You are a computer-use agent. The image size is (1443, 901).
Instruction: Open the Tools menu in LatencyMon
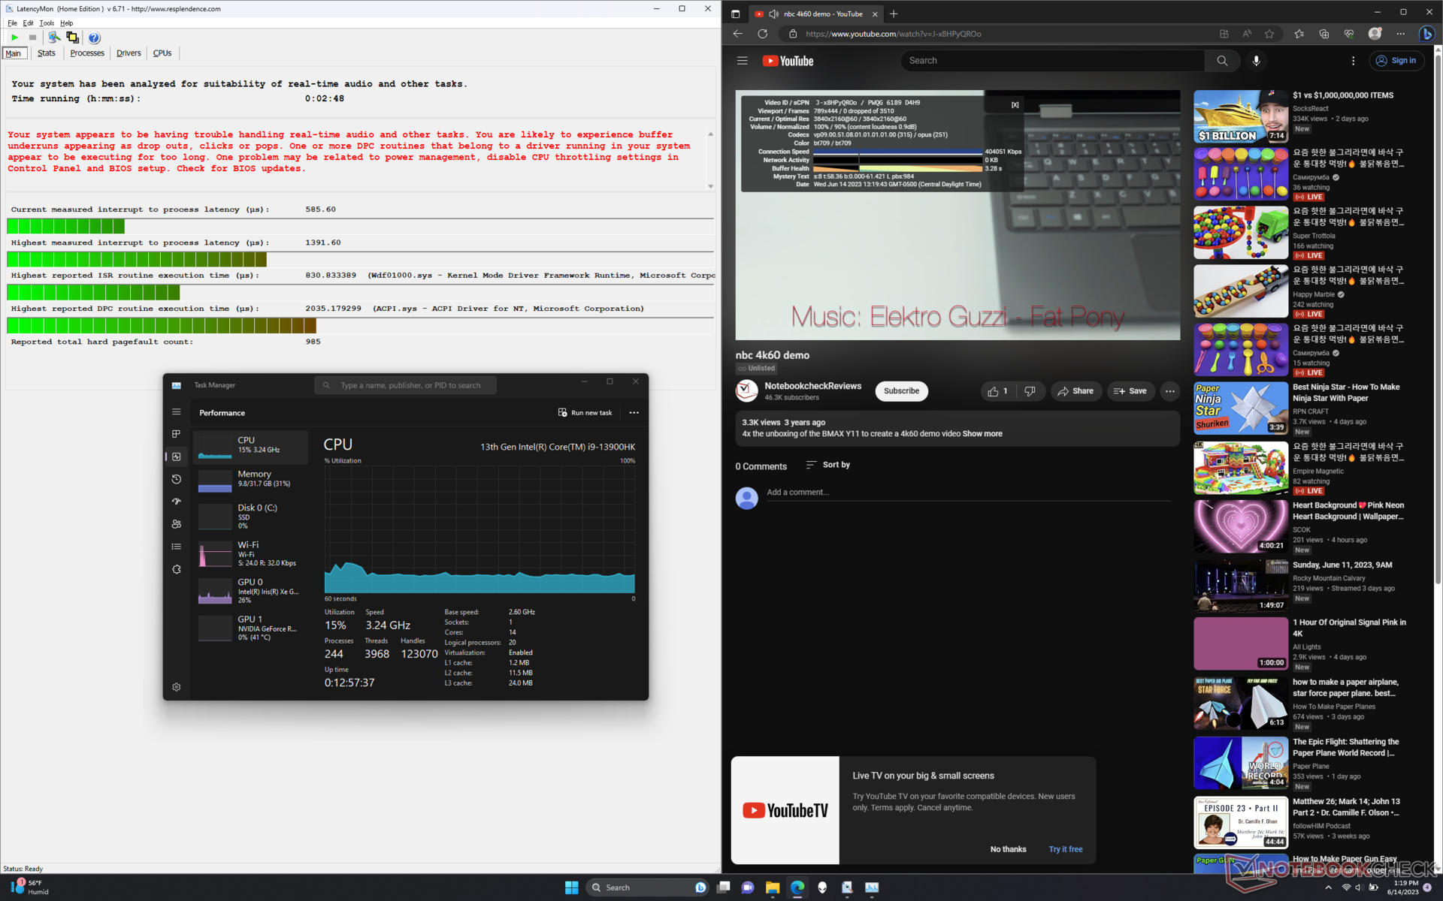pyautogui.click(x=47, y=23)
